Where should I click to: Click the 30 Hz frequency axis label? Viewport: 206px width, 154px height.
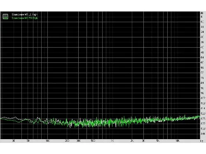14,141
